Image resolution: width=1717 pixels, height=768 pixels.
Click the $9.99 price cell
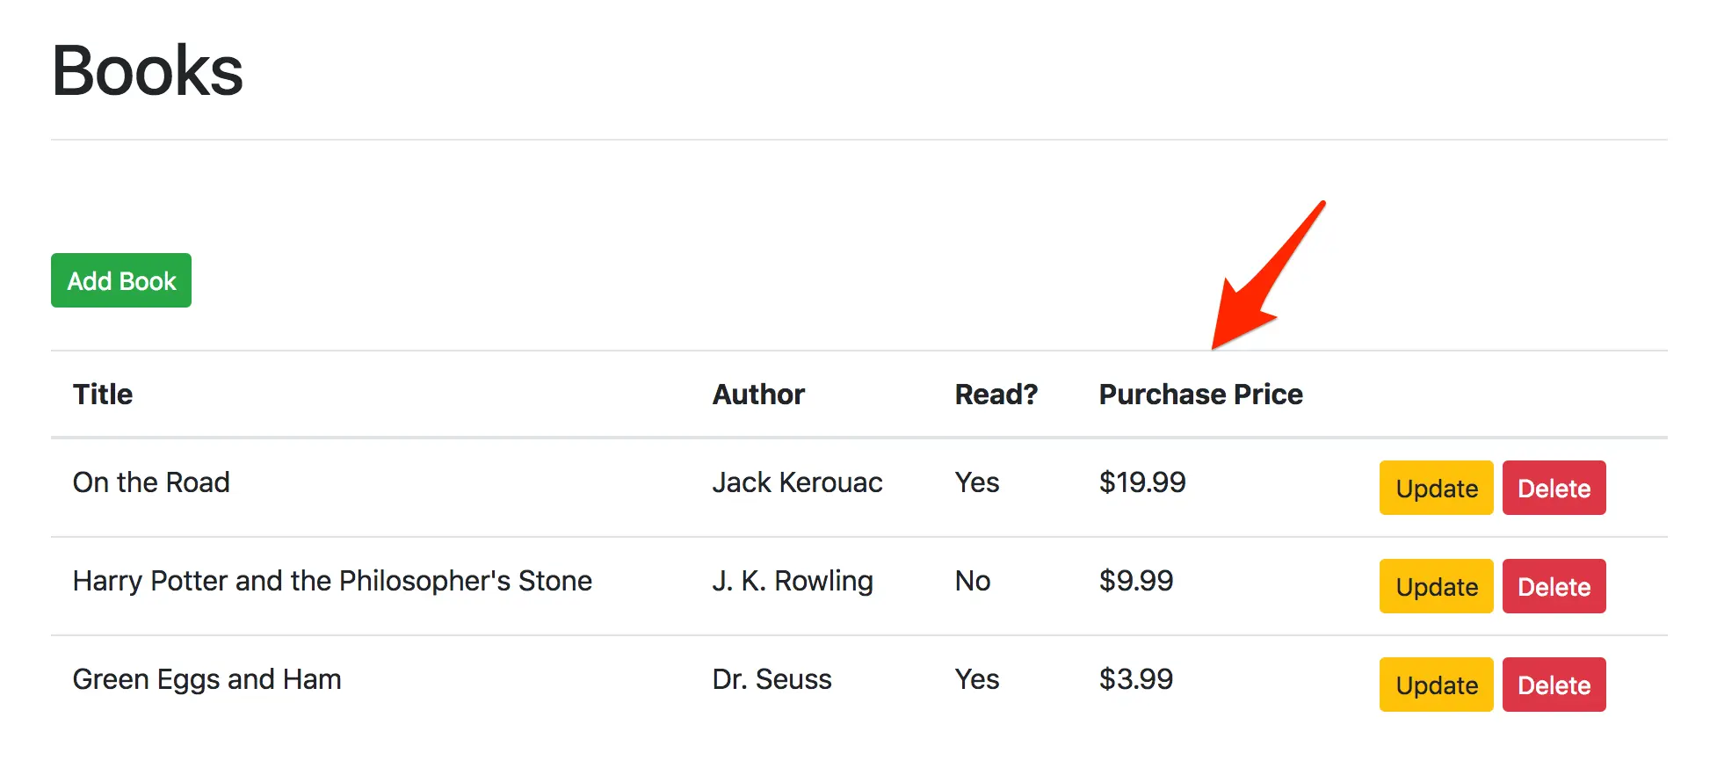[1136, 581]
